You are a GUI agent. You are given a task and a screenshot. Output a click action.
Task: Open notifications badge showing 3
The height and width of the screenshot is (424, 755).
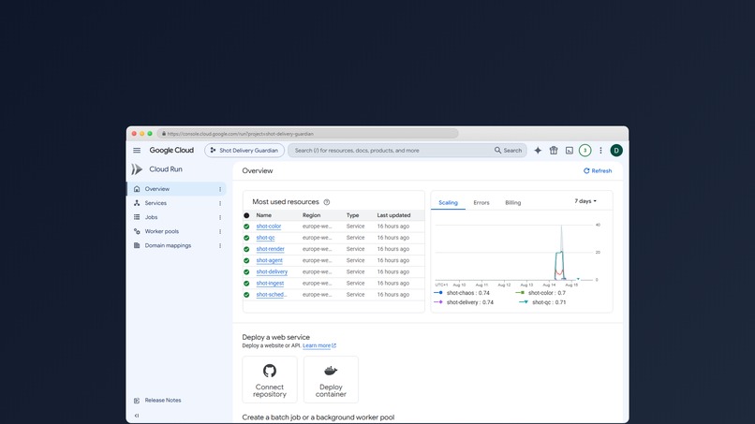(x=585, y=150)
